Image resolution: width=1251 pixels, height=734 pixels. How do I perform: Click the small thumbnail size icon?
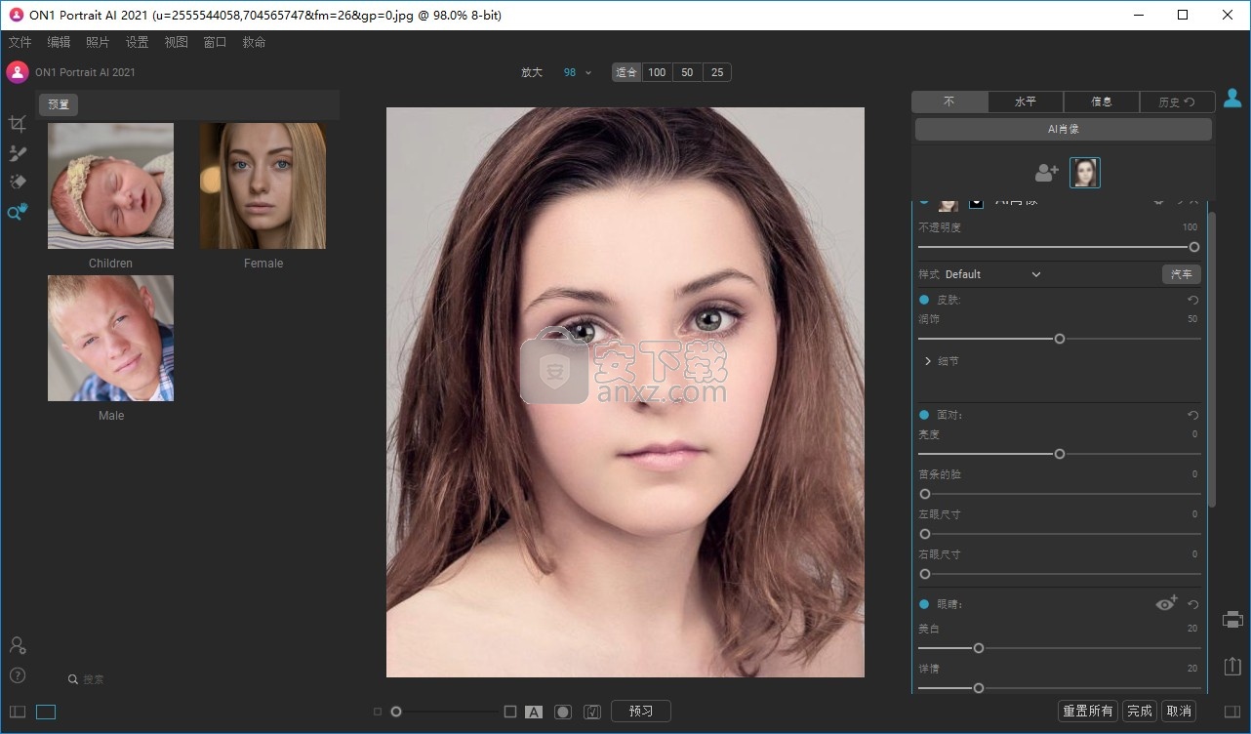pos(378,712)
